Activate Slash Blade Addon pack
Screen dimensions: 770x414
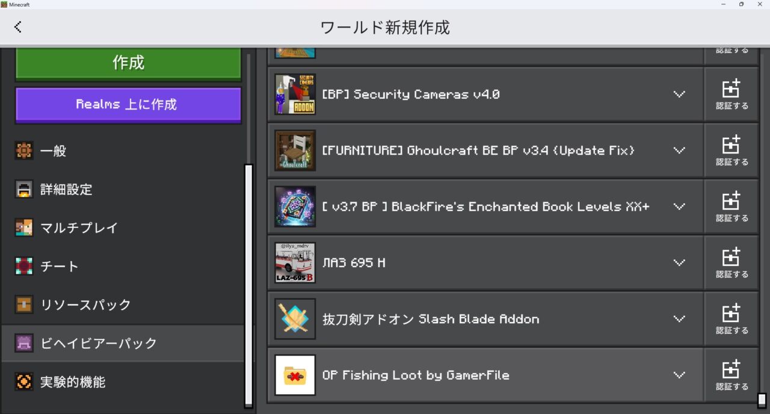tap(731, 319)
